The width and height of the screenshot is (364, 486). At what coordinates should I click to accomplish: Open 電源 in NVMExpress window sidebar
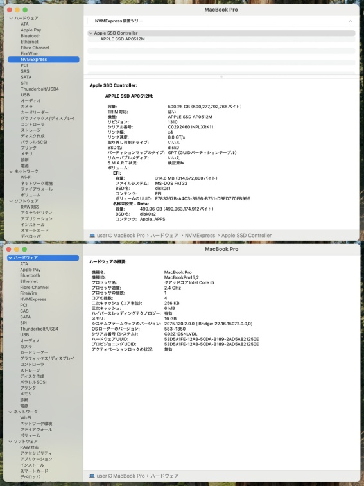(x=24, y=166)
